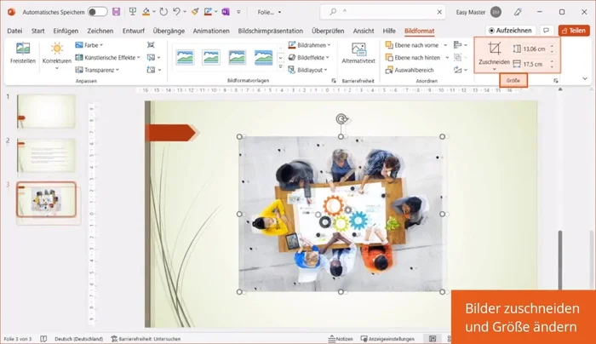The image size is (596, 344).
Task: Switch to the Animationen tab
Action: (211, 31)
